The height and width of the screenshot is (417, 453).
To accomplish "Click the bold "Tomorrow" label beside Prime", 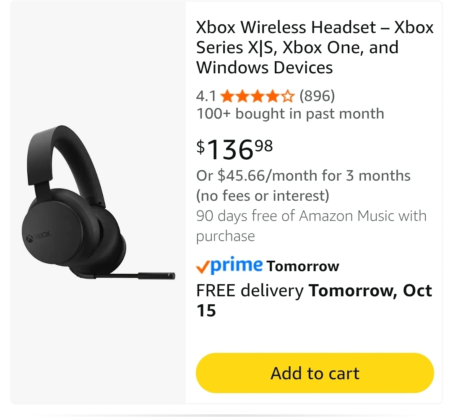I will (x=303, y=266).
